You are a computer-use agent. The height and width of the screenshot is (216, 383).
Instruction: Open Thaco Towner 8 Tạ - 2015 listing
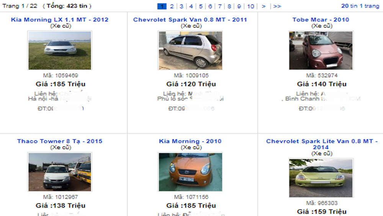[60, 141]
